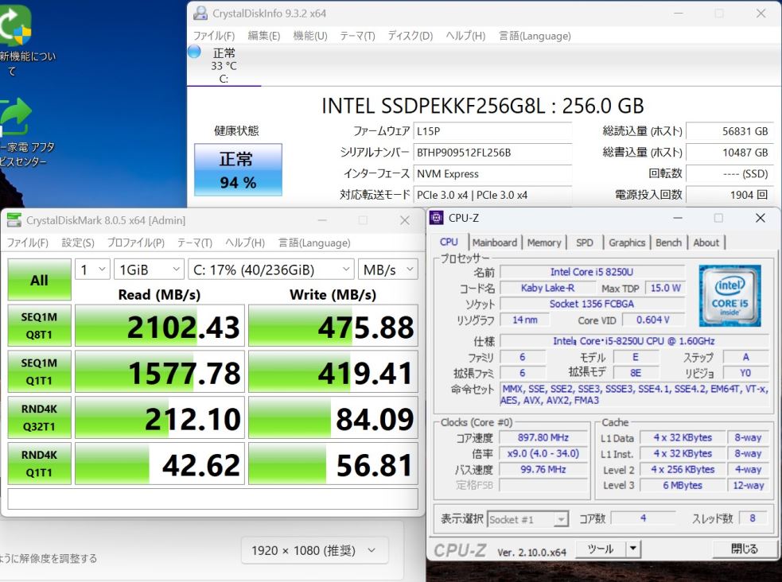The height and width of the screenshot is (582, 782).
Task: Click the SEQ1M Q8T1 read result 2102.43
Action: (x=160, y=326)
